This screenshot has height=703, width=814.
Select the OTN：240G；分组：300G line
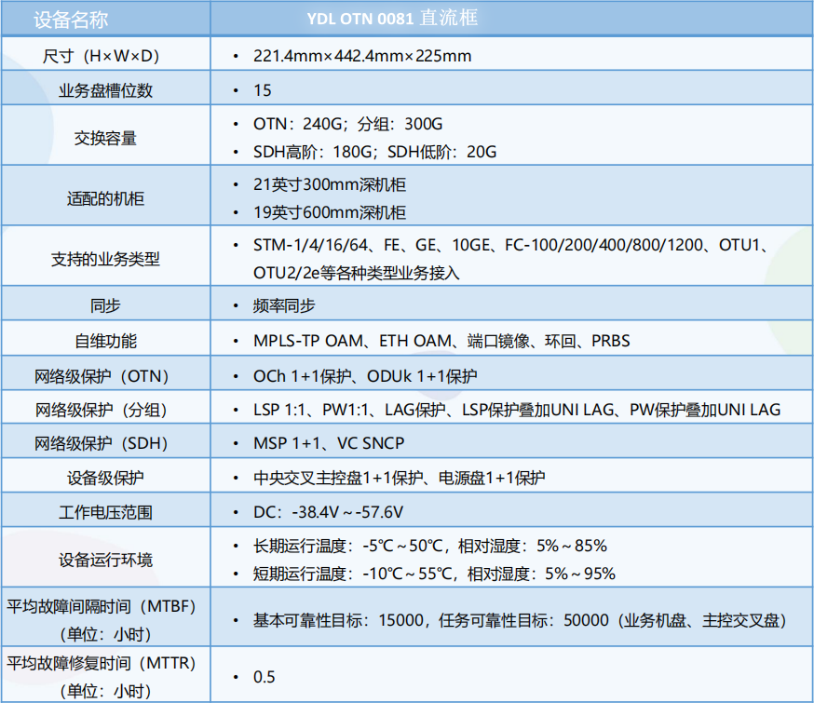pyautogui.click(x=347, y=124)
